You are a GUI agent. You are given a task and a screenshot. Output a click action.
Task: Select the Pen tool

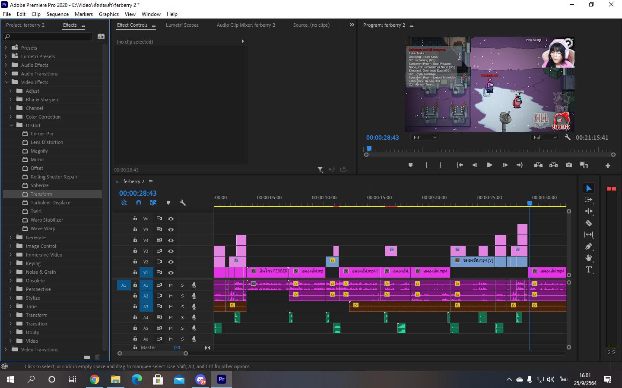click(x=588, y=246)
